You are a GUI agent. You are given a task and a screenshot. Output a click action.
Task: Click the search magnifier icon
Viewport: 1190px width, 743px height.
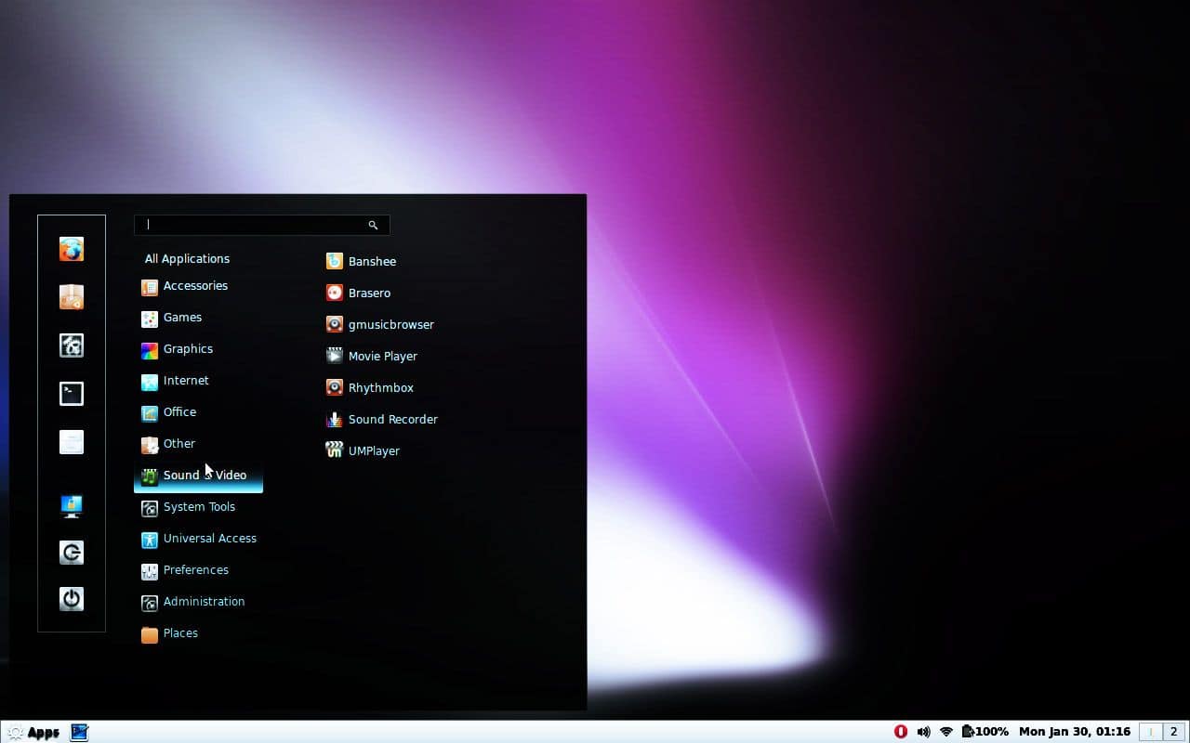(374, 225)
